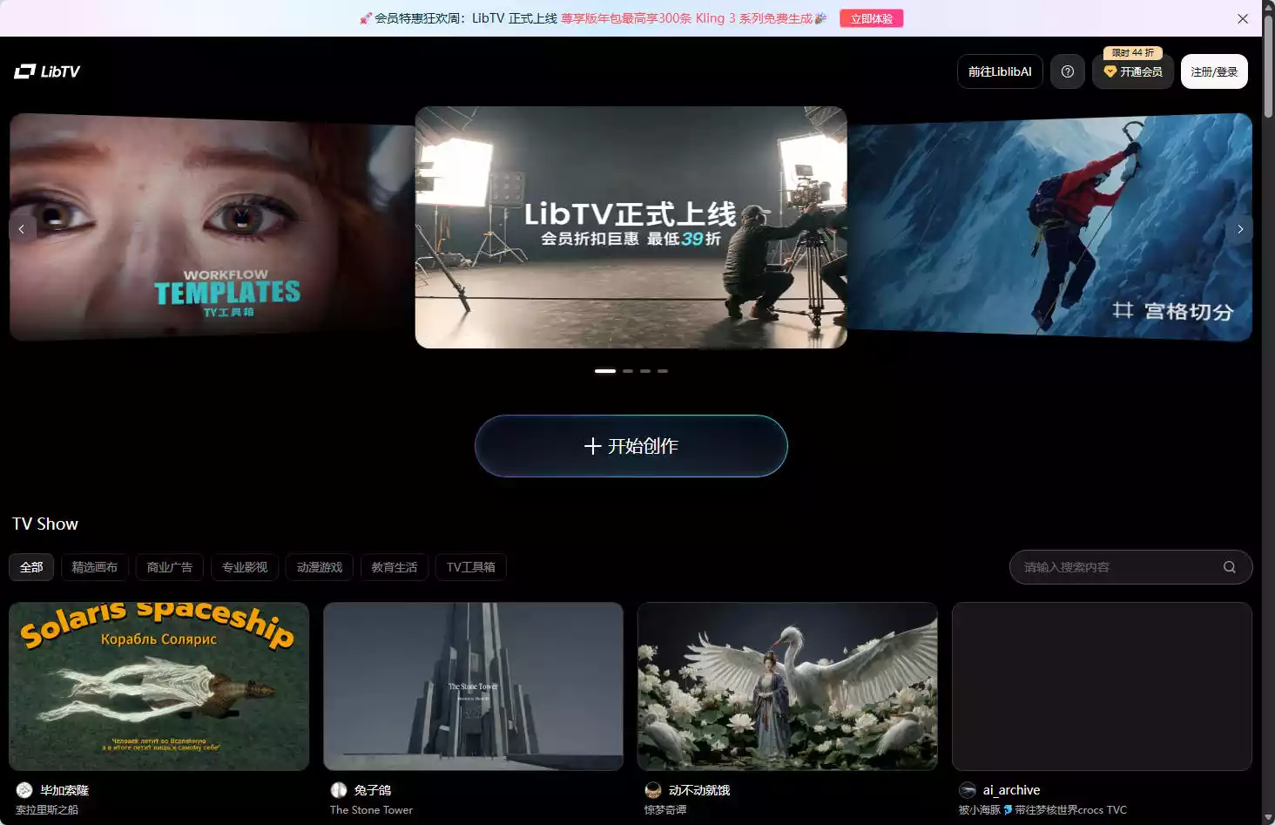Image resolution: width=1275 pixels, height=825 pixels.
Task: Open 毕加索隆 author avatar
Action: point(24,790)
